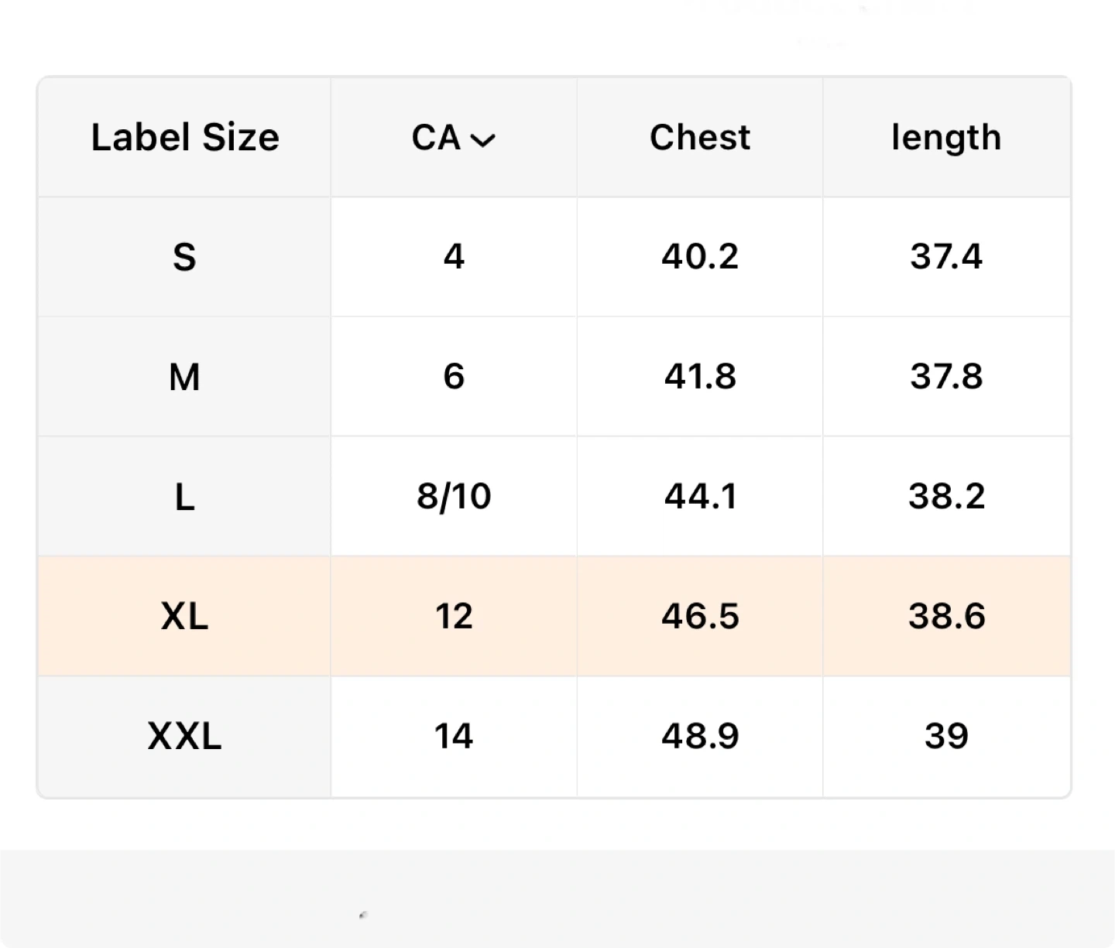Screen dimensions: 1115x948
Task: Select the S size row label
Action: (184, 257)
